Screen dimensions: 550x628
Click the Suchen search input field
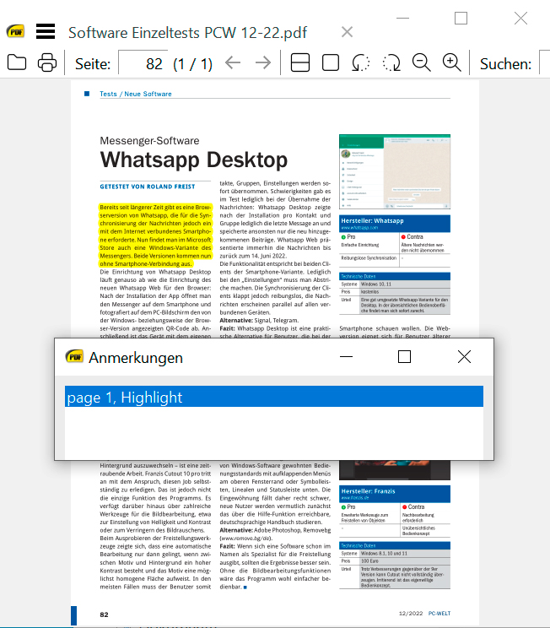click(545, 62)
